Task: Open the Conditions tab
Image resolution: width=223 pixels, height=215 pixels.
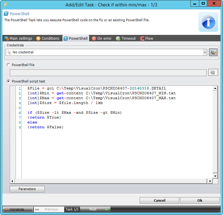Action: pos(48,39)
